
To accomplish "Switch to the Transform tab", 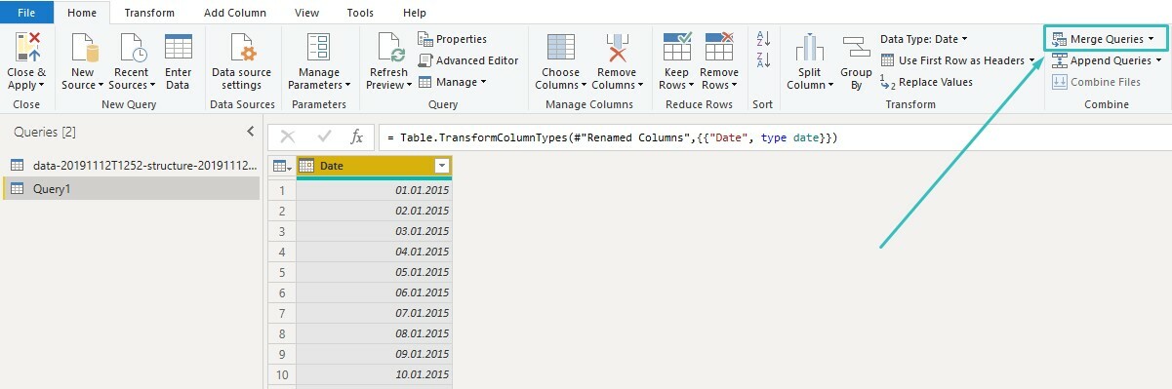I will pos(150,13).
